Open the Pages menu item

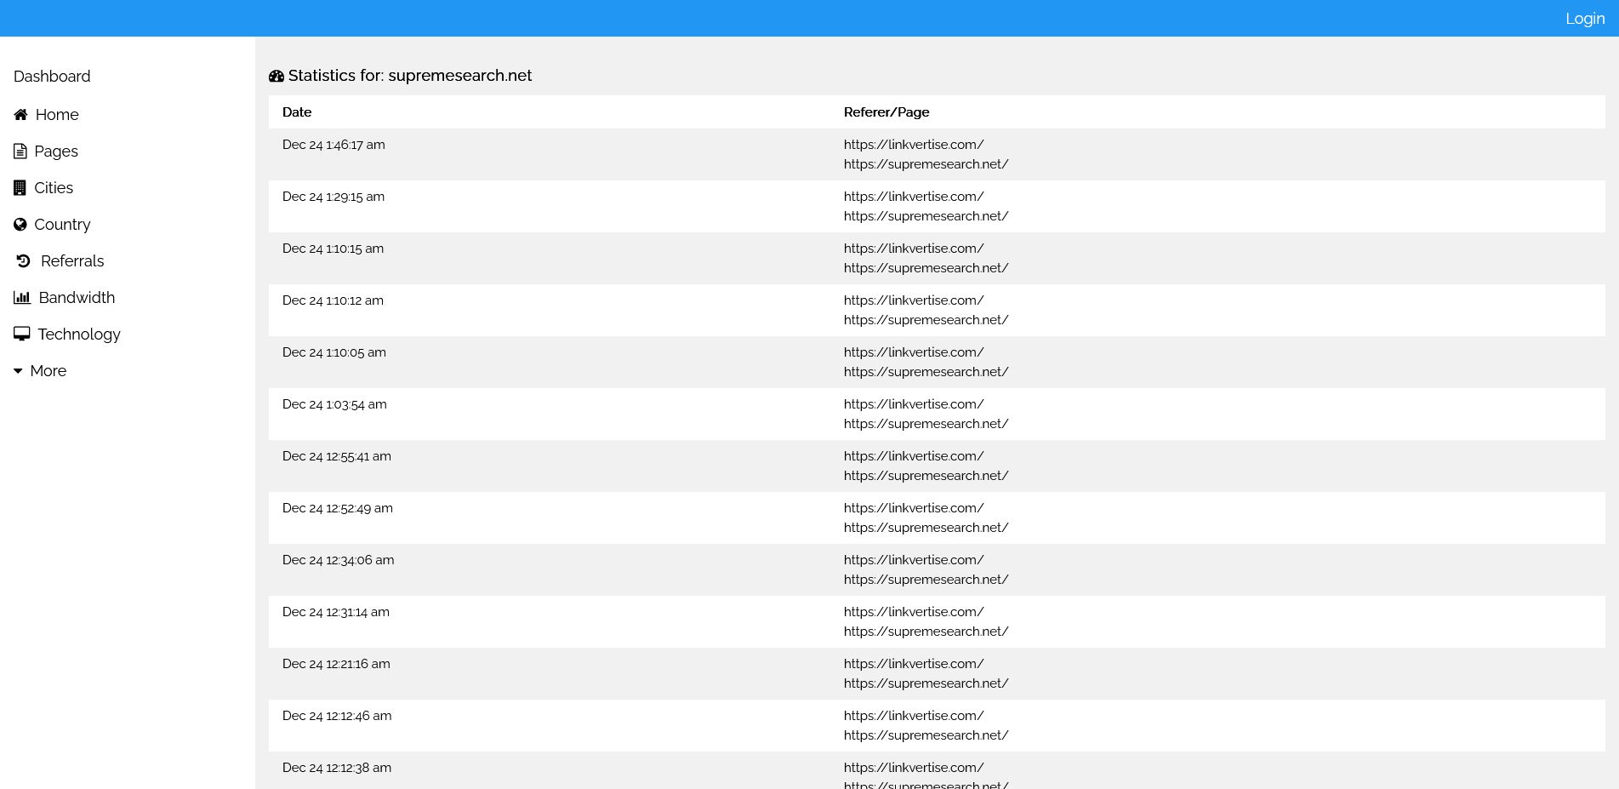(x=56, y=152)
